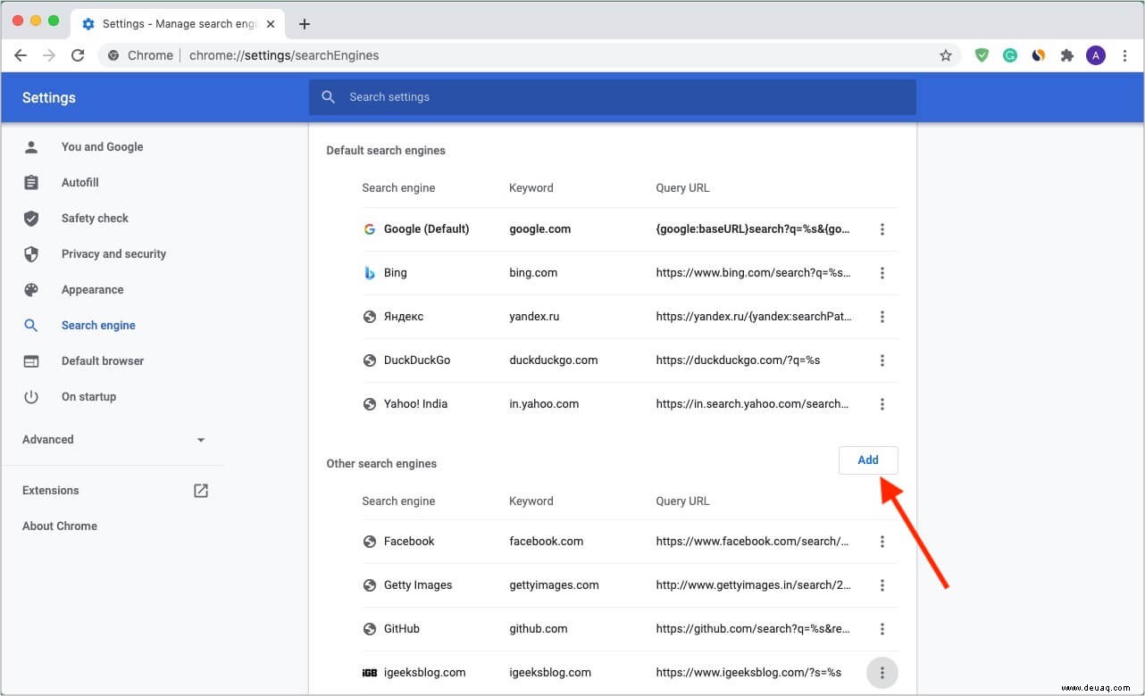This screenshot has width=1145, height=696.
Task: Click the Bing logo icon in the list
Action: point(370,273)
